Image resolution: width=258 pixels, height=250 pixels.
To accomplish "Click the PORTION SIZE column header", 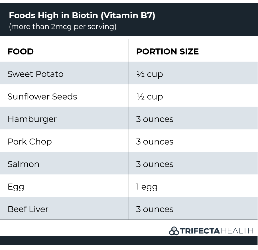I will tap(168, 52).
